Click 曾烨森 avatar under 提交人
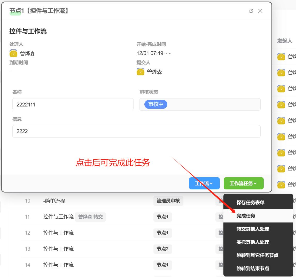 tap(141, 72)
